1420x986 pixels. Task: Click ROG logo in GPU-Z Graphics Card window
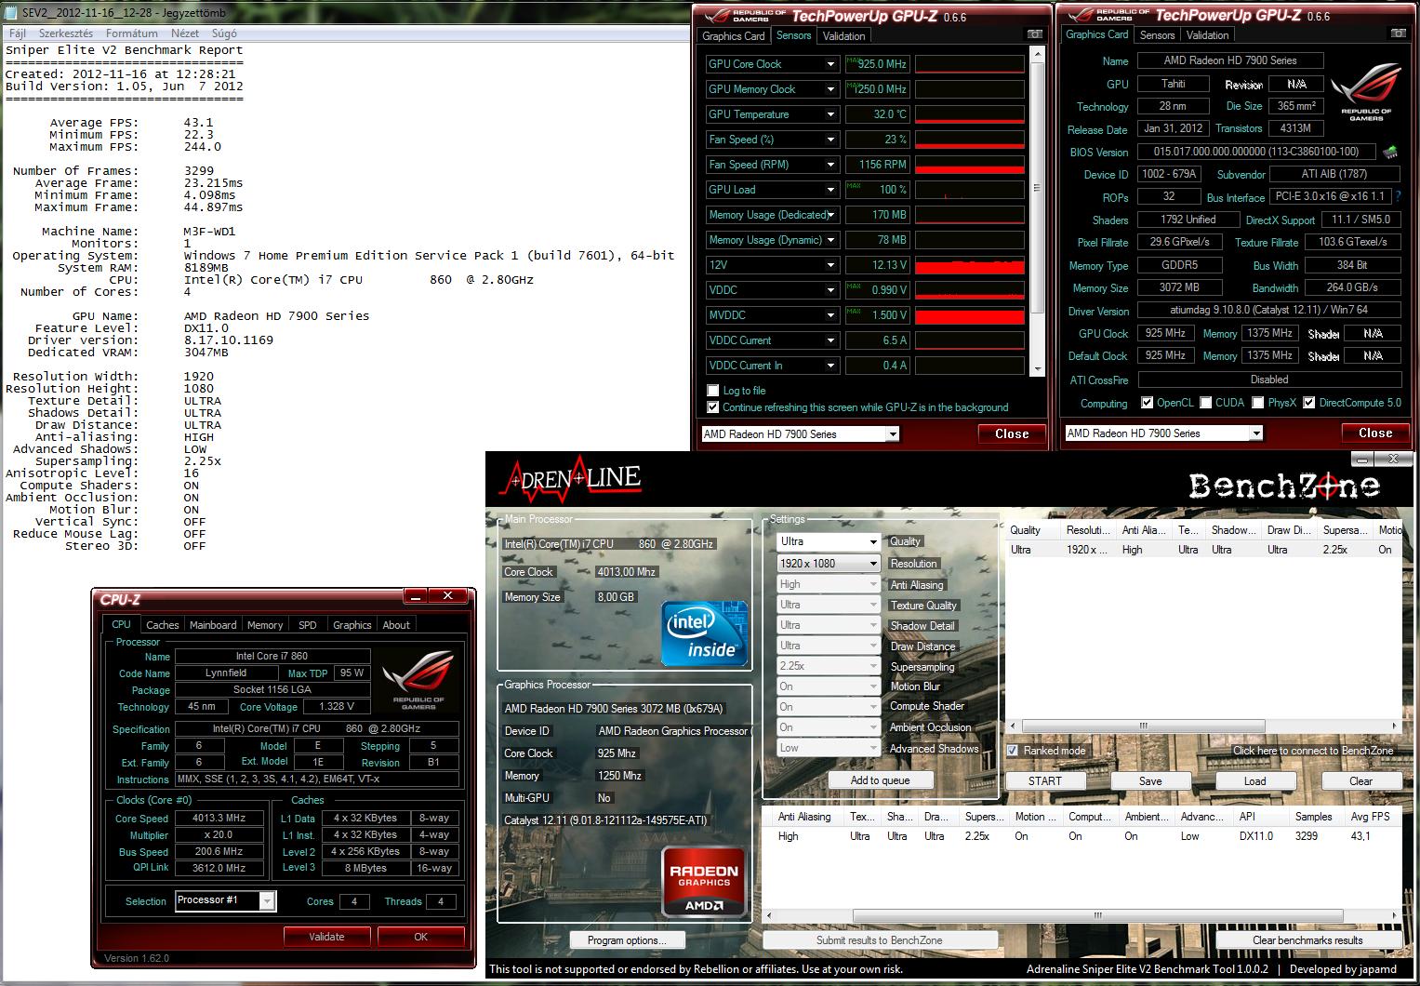click(1365, 91)
